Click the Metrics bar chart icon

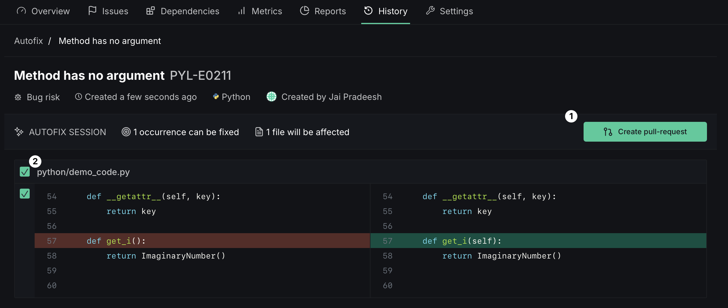coord(242,11)
